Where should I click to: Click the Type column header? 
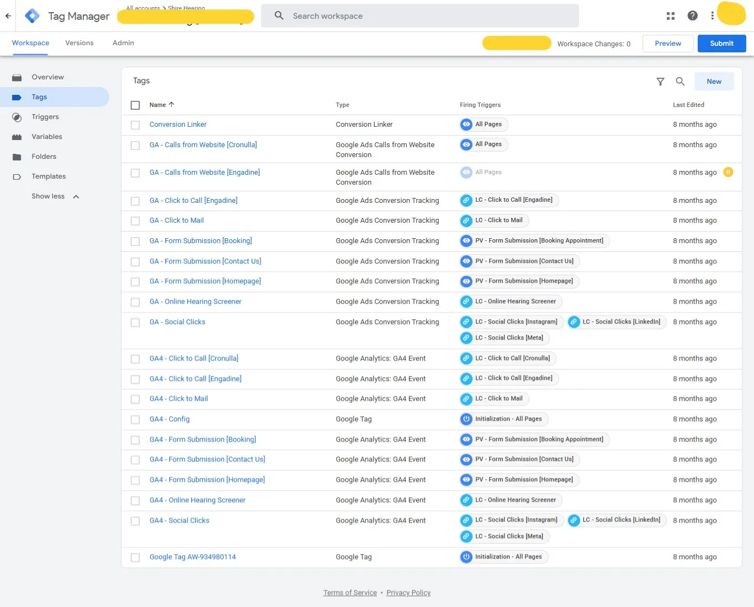342,105
